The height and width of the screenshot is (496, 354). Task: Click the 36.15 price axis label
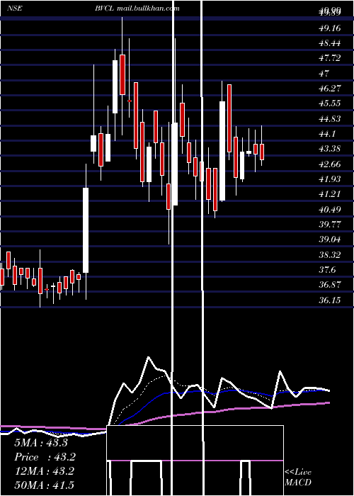(x=330, y=300)
